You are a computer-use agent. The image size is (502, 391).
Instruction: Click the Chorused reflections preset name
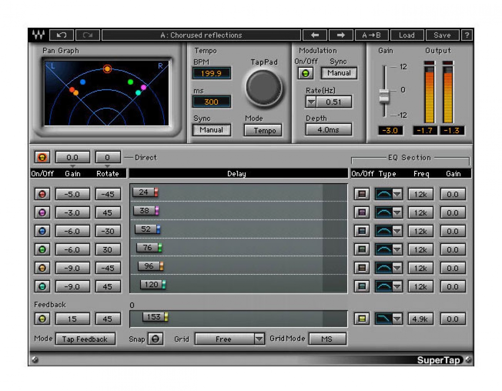coord(201,35)
